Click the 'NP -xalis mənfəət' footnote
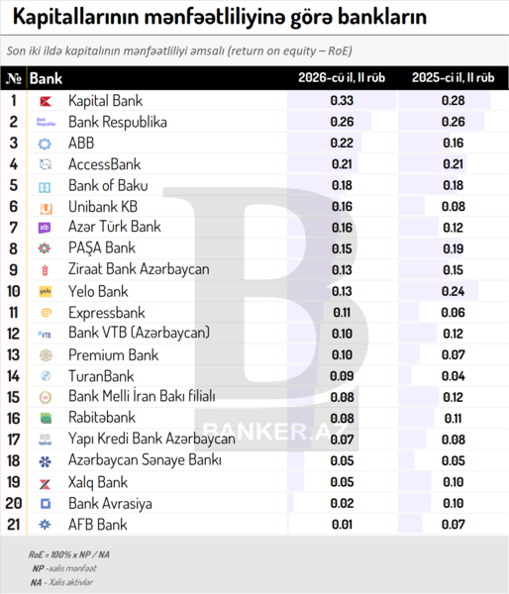The height and width of the screenshot is (594, 509). tap(64, 568)
